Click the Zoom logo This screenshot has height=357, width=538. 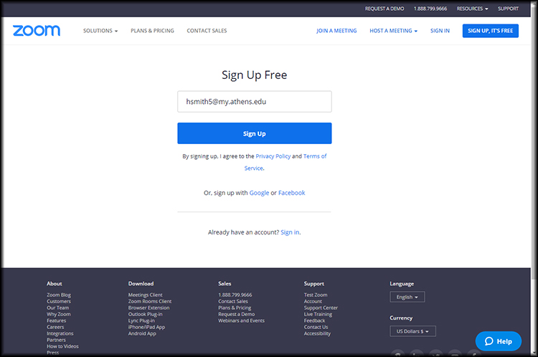(36, 31)
